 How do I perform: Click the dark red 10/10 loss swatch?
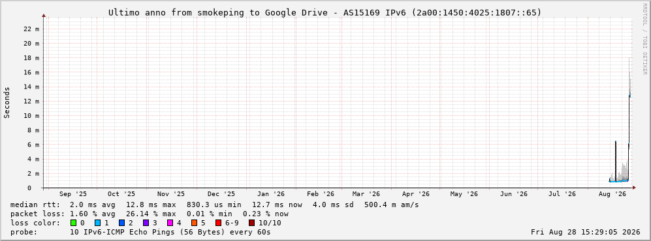(251, 223)
